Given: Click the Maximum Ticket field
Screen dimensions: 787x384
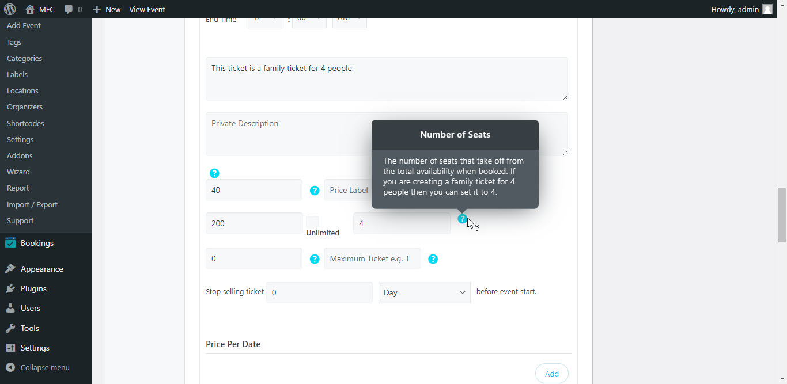Looking at the screenshot, I should pyautogui.click(x=372, y=258).
